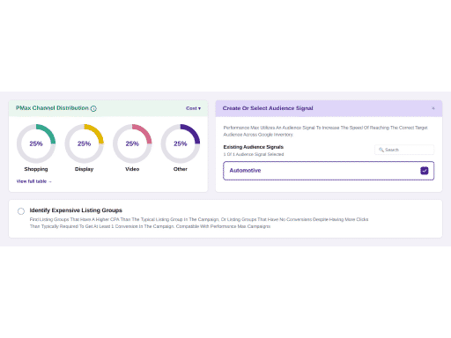Click the Existing Audience Signals label
The image size is (451, 338).
click(254, 147)
